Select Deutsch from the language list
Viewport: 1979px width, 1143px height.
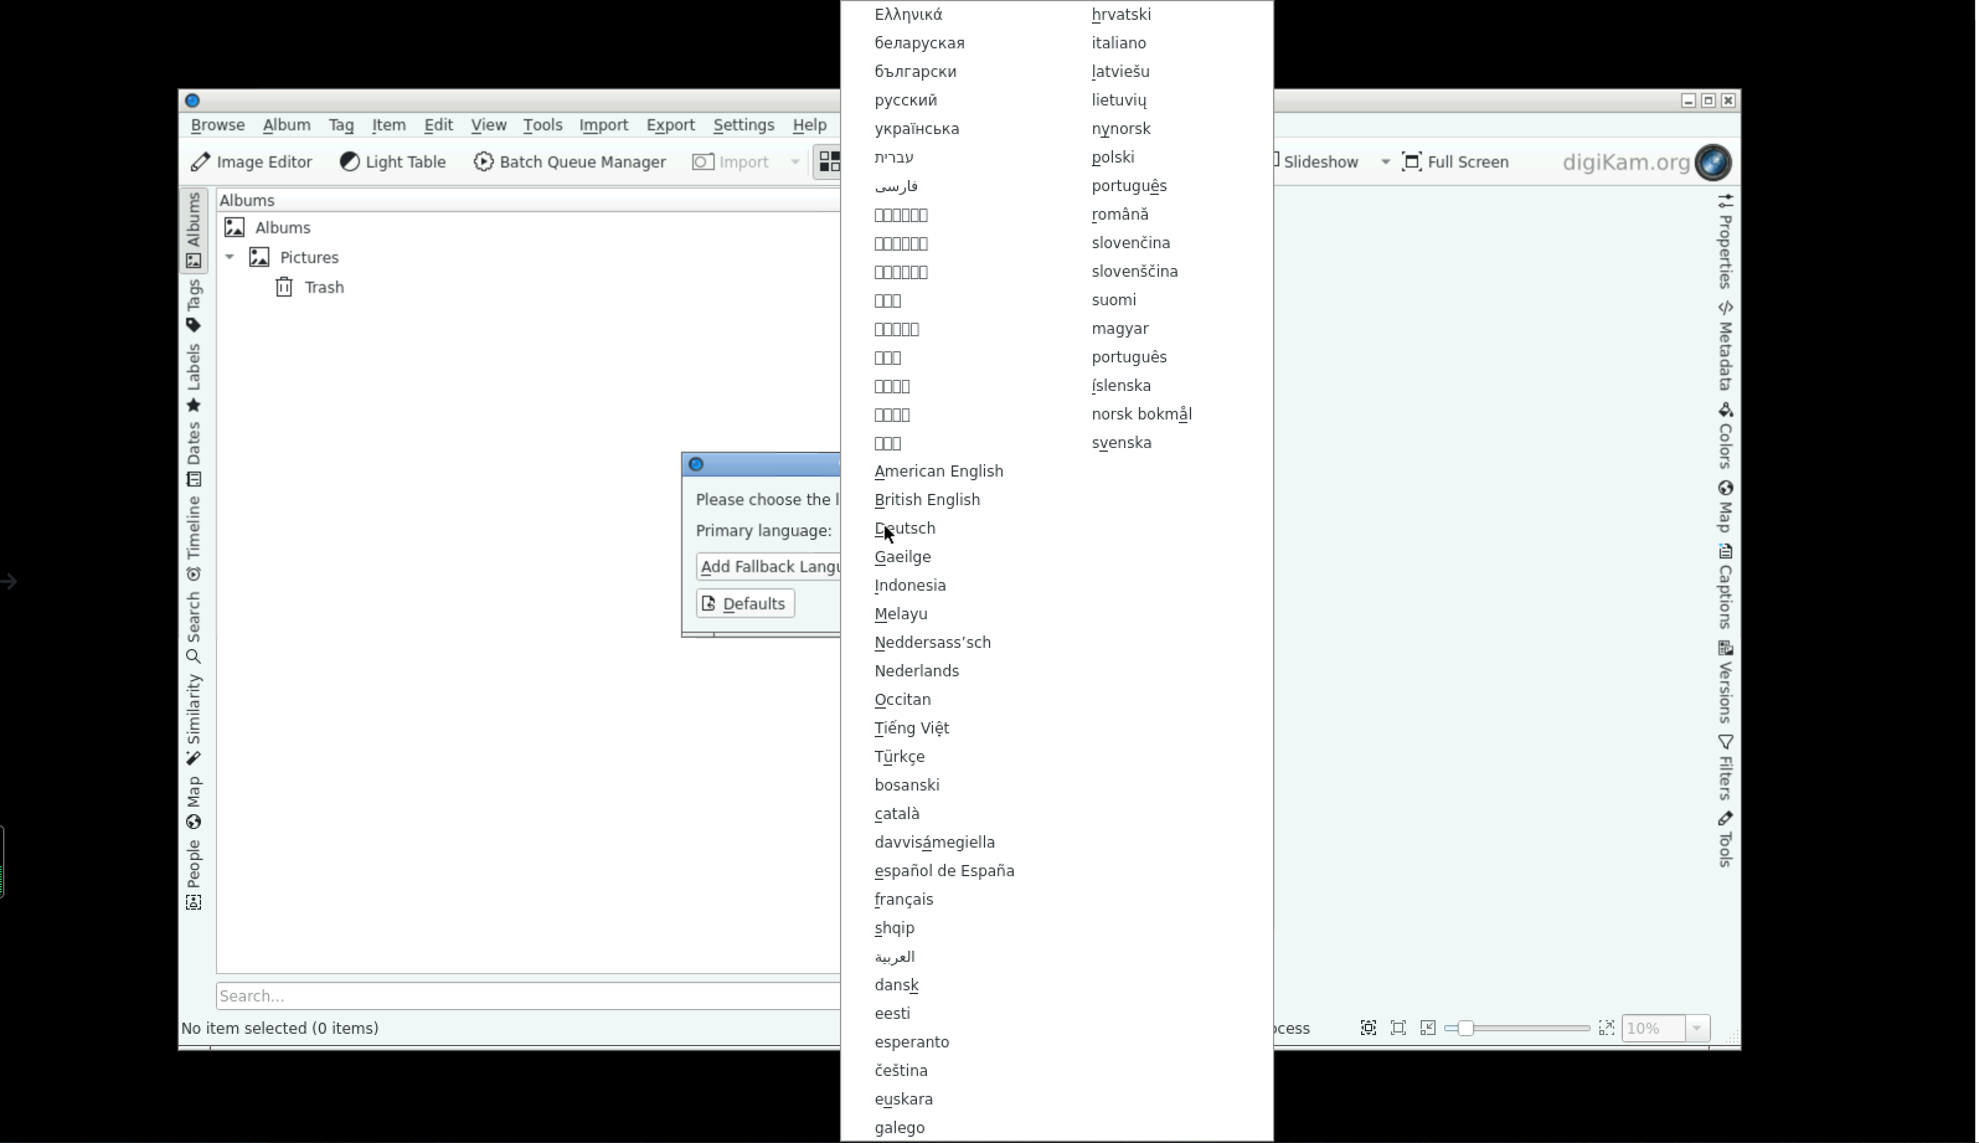(905, 528)
